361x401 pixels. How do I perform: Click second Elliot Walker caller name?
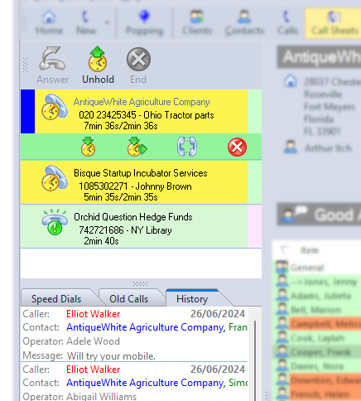pyautogui.click(x=94, y=370)
